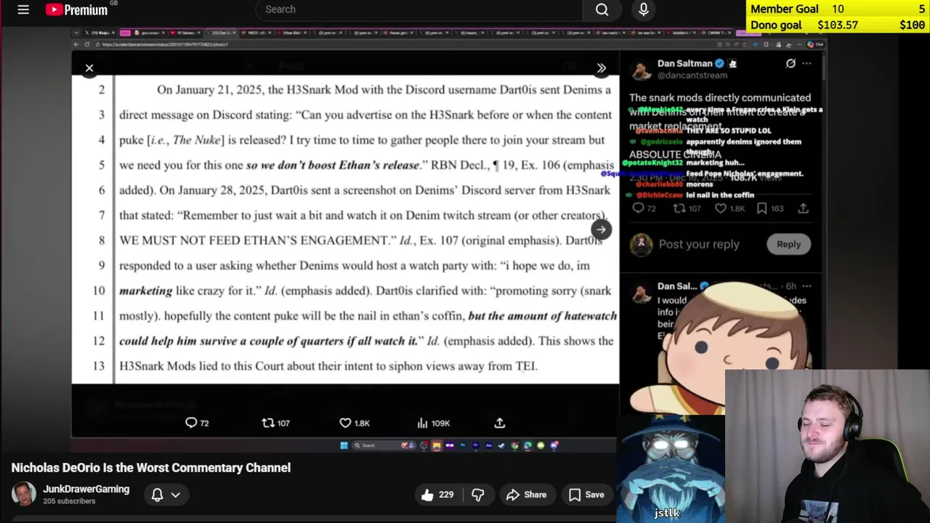This screenshot has height=523, width=930.
Task: Share the photo via upload icon
Action: click(500, 423)
